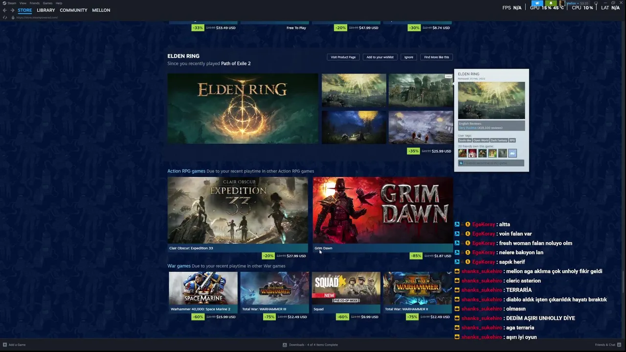Click the Ignore button
This screenshot has width=626, height=352.
409,57
